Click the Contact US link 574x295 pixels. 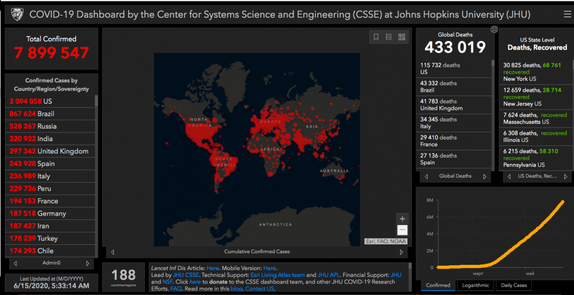(x=260, y=289)
